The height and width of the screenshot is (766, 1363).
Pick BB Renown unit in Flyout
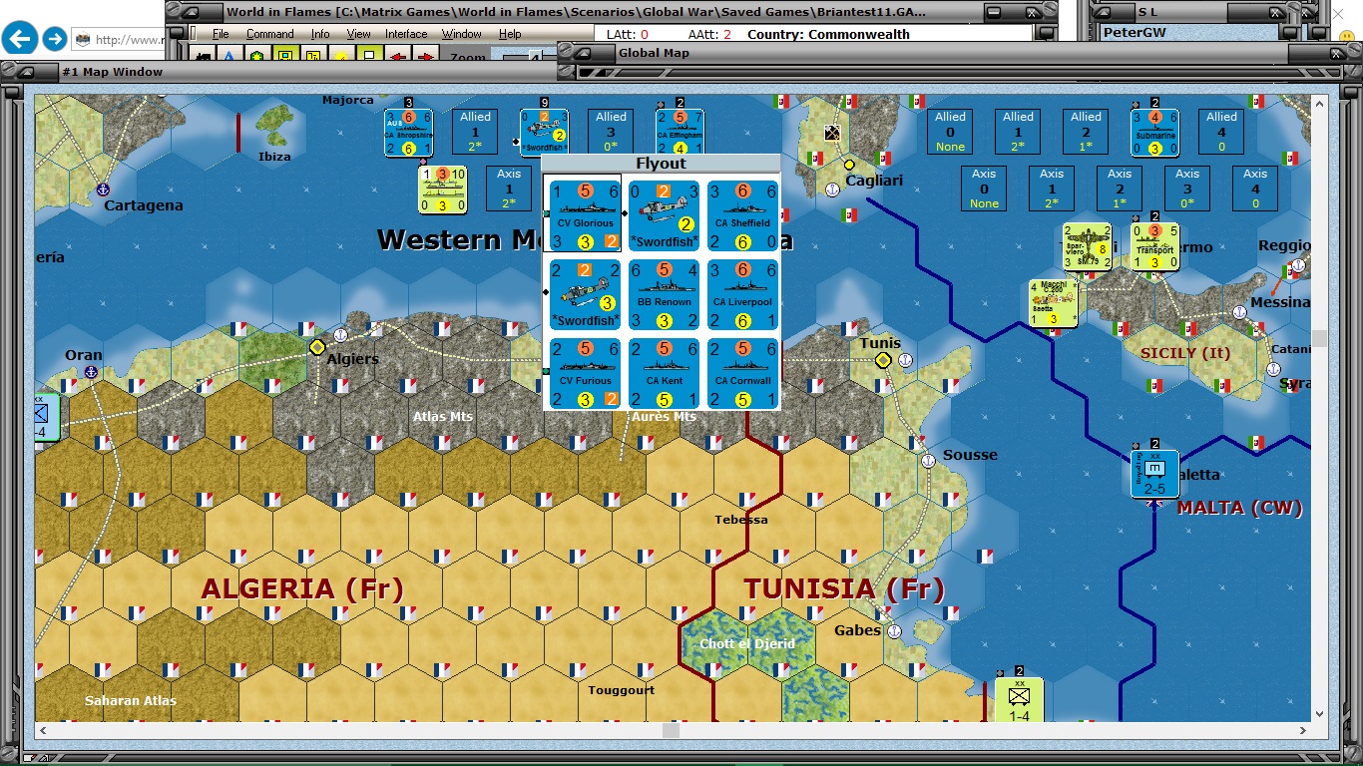coord(664,294)
